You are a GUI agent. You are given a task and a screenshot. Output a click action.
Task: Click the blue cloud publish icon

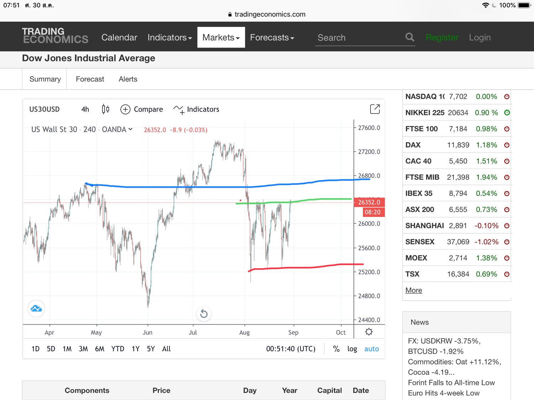36,308
